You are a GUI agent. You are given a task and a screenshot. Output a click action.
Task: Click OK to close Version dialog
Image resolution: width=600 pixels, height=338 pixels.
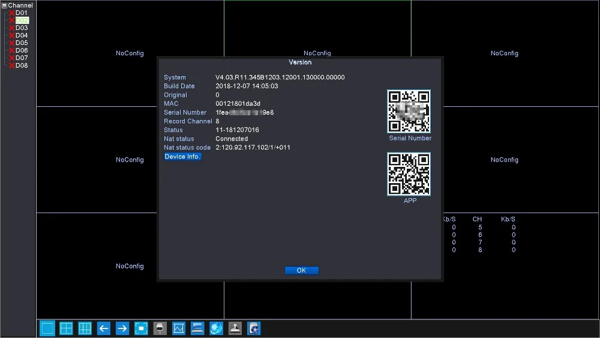pos(302,270)
